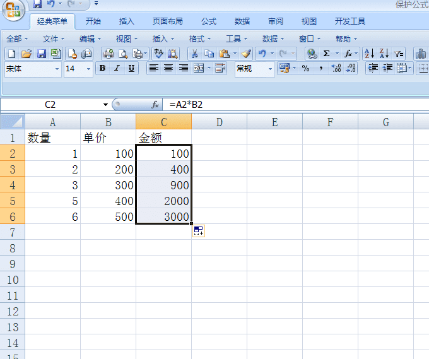Switch to the 开发工具 ribbon tab
This screenshot has height=359, width=429.
tap(350, 21)
